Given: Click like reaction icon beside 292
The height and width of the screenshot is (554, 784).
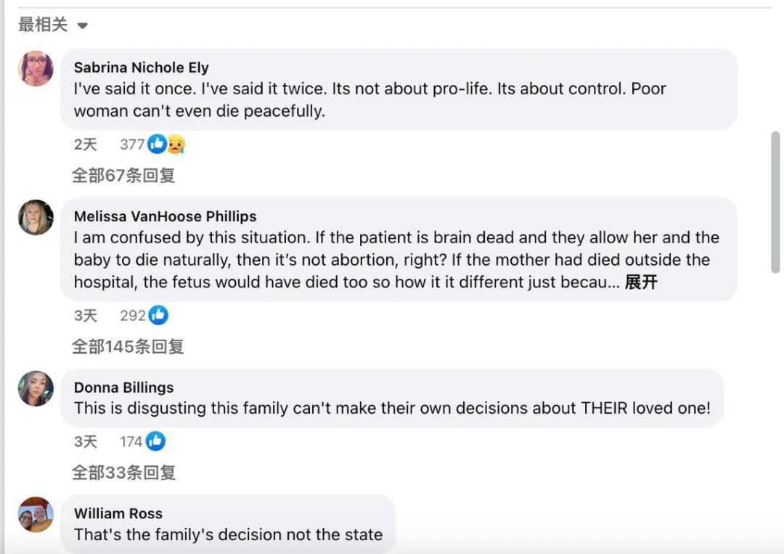Looking at the screenshot, I should [158, 315].
